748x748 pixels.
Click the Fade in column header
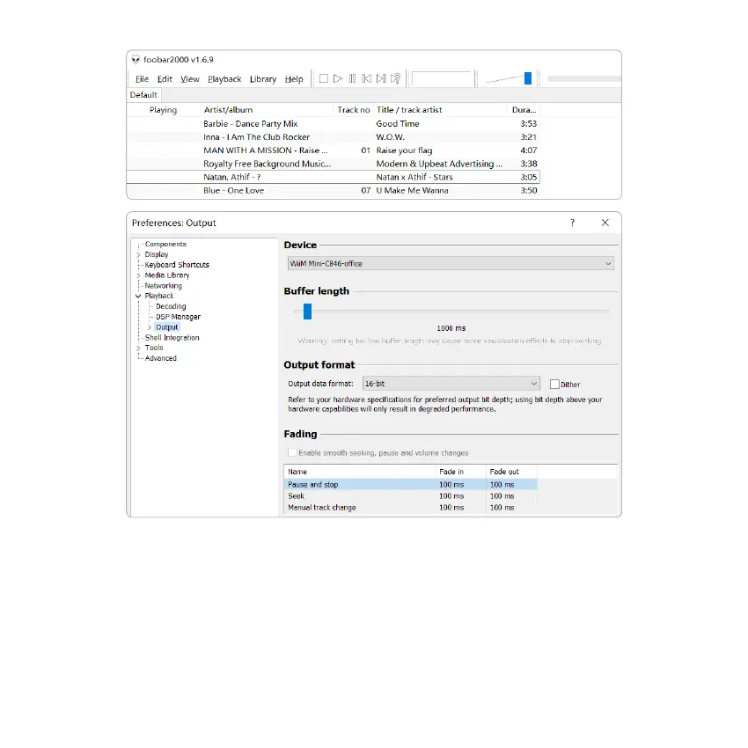point(461,472)
